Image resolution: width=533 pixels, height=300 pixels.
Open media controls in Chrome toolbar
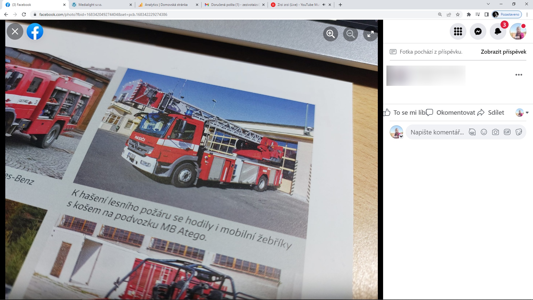478,14
